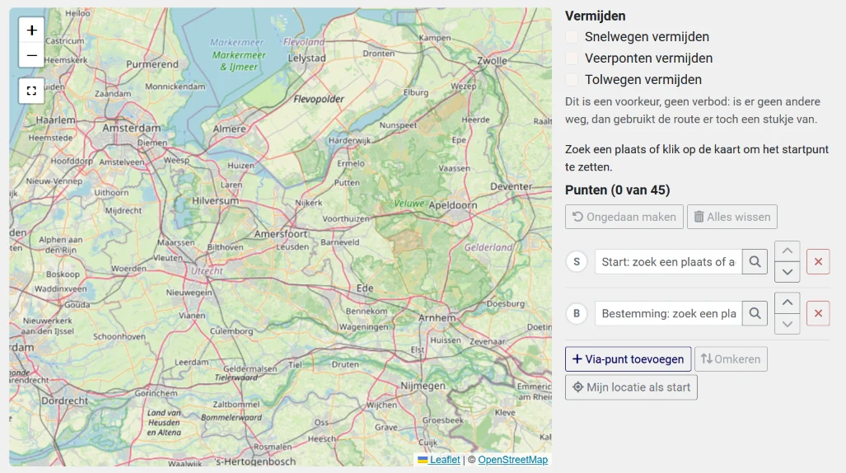Click Ede on the map

pos(365,288)
